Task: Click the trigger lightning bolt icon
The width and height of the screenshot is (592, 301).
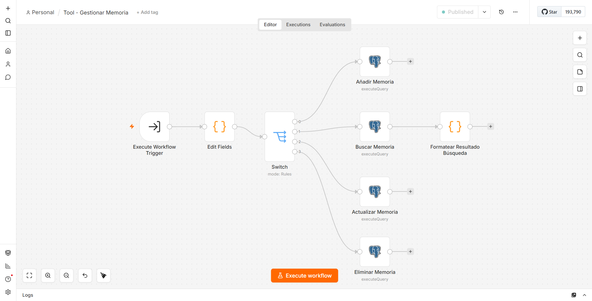Action: pos(132,126)
